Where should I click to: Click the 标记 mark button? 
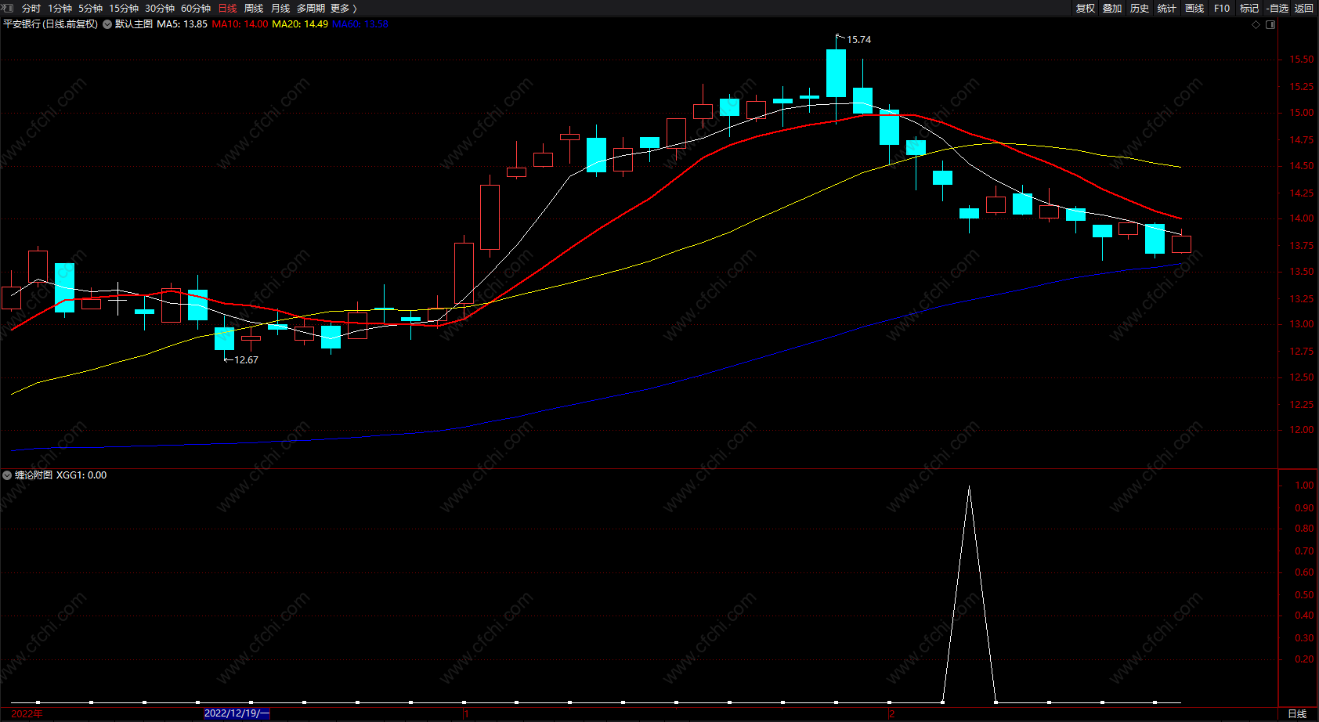(1249, 9)
